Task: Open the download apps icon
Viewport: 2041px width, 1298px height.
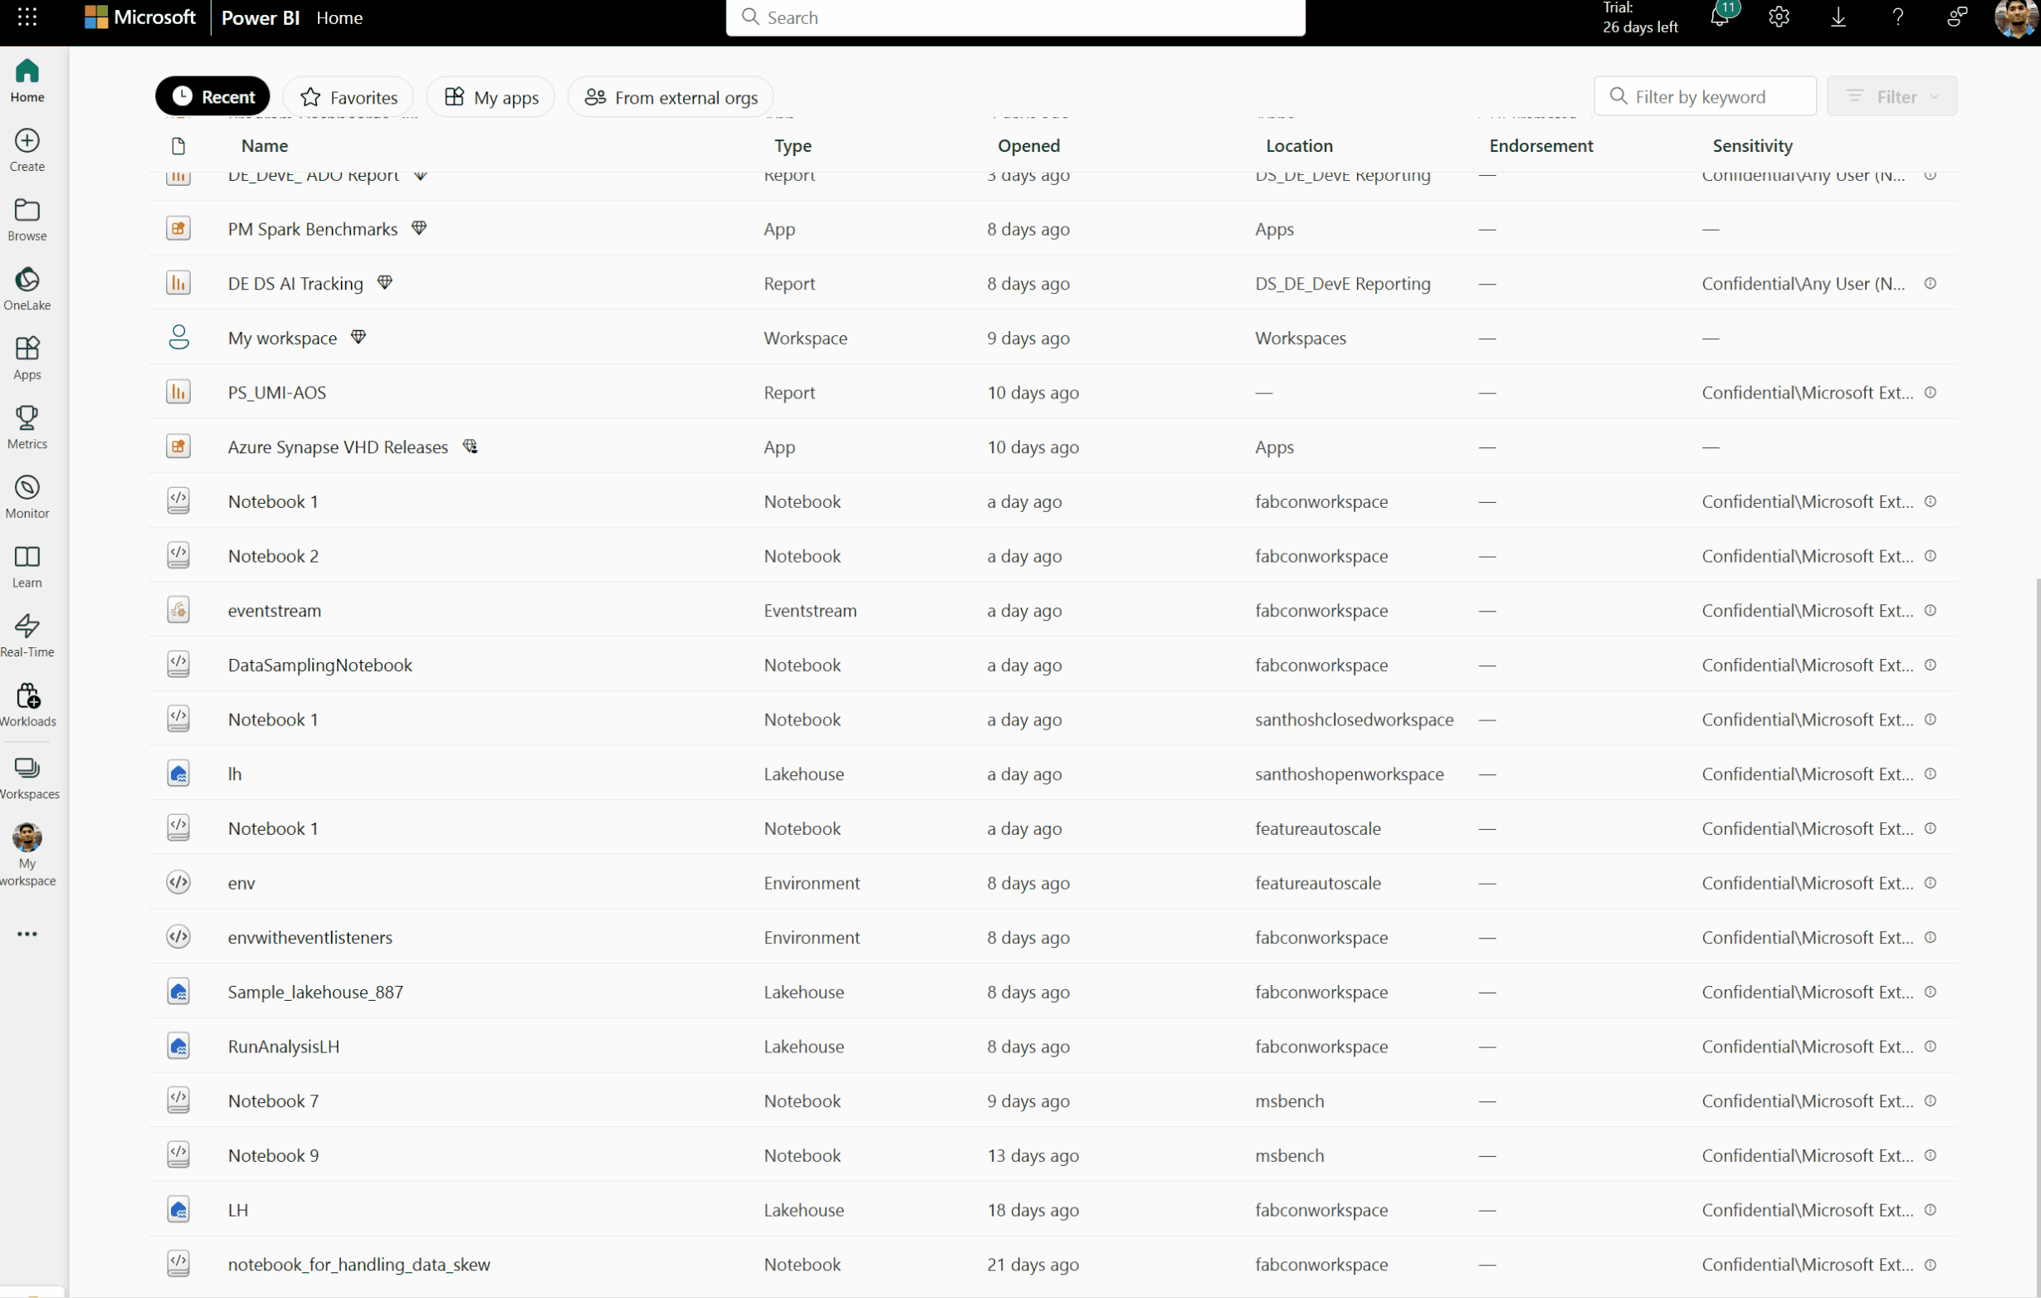Action: (1838, 17)
